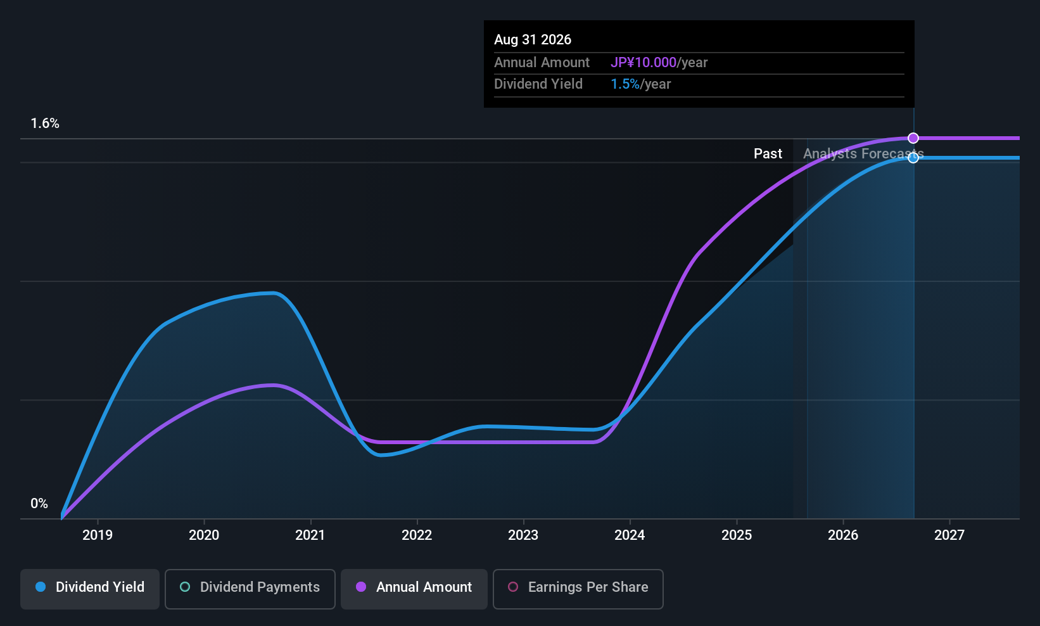Click the 2022 x-axis label
1040x626 pixels.
(x=417, y=535)
